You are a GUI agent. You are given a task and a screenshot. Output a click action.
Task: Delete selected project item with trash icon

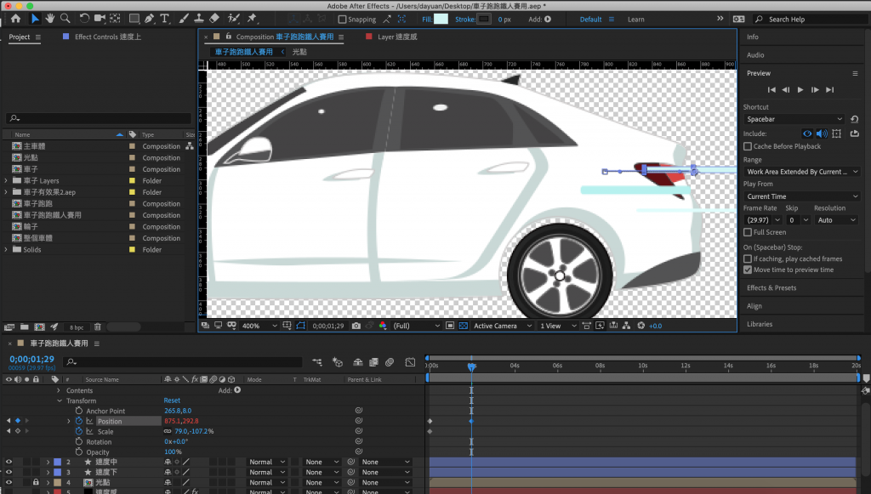tap(98, 326)
